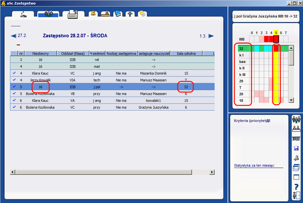Open the printer tab

click(x=73, y=14)
